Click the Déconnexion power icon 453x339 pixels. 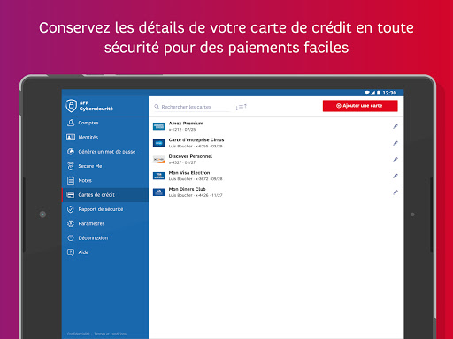pos(71,238)
